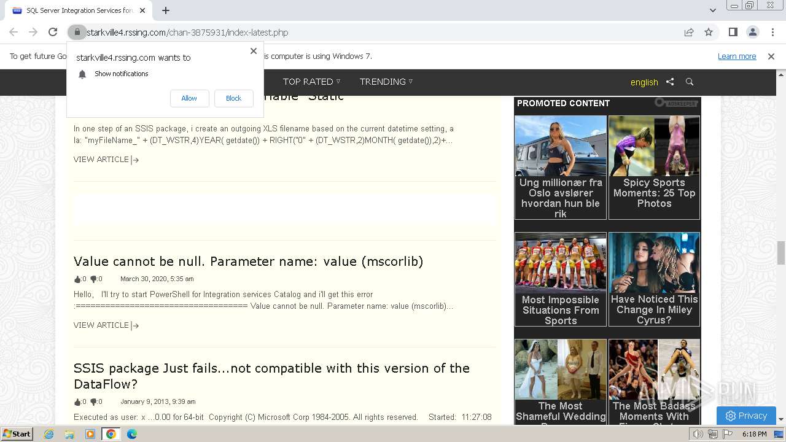Image resolution: width=786 pixels, height=442 pixels.
Task: Open the SSIS package Just fails article title
Action: [271, 376]
